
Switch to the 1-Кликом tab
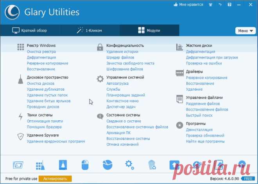90,30
